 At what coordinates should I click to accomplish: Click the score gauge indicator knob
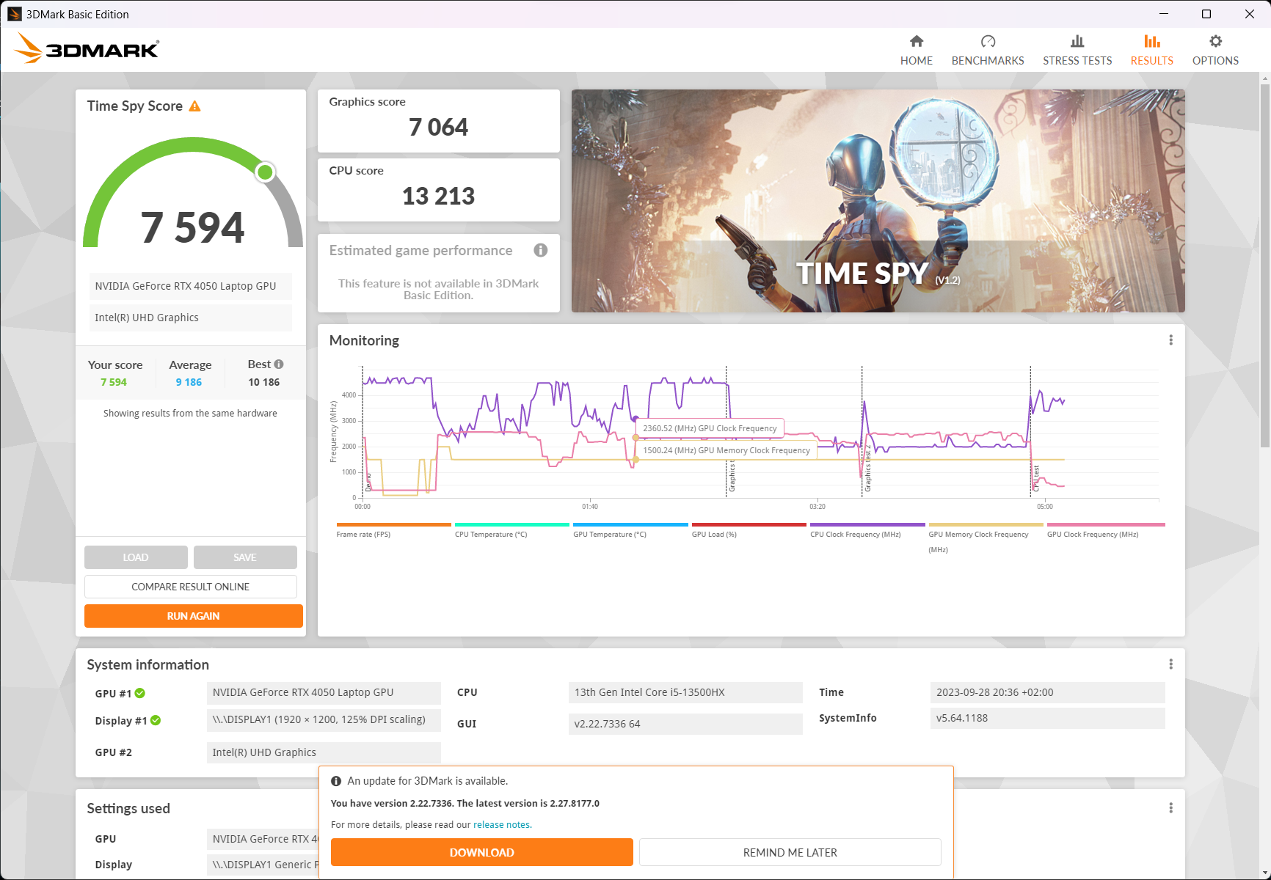pyautogui.click(x=265, y=172)
